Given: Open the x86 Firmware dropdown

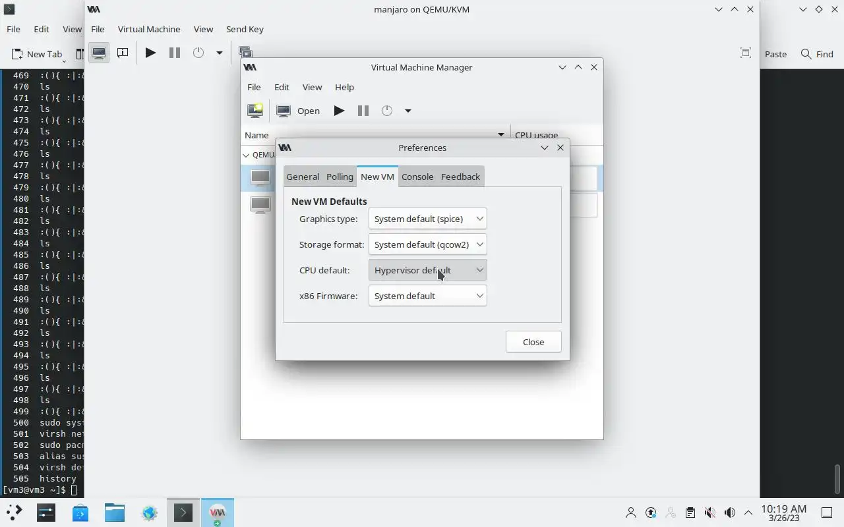Looking at the screenshot, I should point(427,296).
